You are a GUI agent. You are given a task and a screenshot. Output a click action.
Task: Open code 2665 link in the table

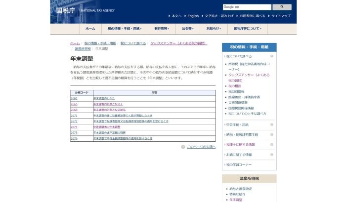74,104
